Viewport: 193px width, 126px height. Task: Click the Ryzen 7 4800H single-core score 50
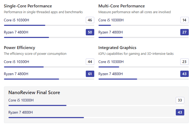pos(90,32)
